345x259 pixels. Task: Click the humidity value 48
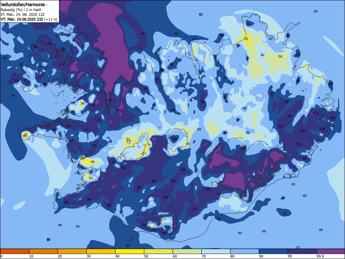point(82,158)
